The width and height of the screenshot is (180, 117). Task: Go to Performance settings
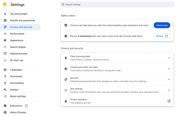point(17,34)
